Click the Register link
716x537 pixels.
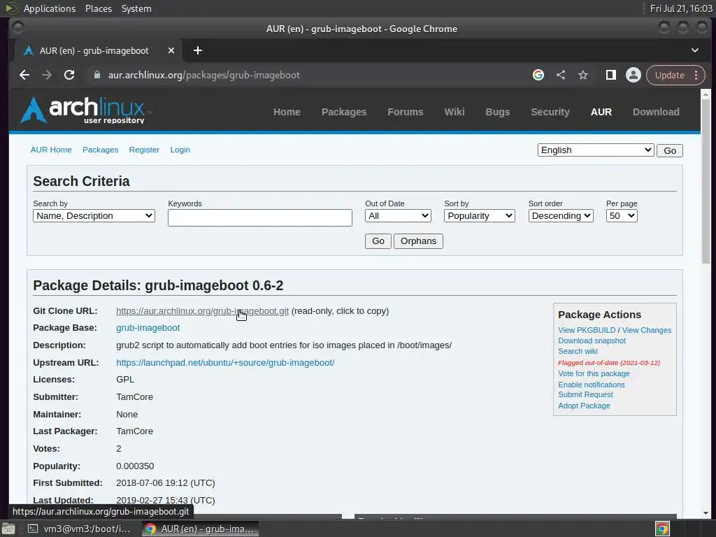[144, 150]
